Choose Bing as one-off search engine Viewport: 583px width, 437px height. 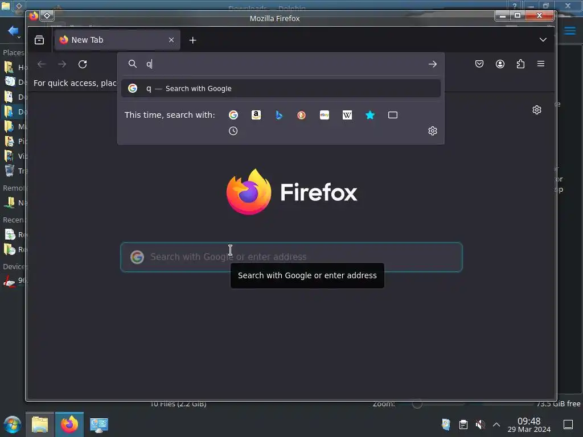pyautogui.click(x=279, y=115)
